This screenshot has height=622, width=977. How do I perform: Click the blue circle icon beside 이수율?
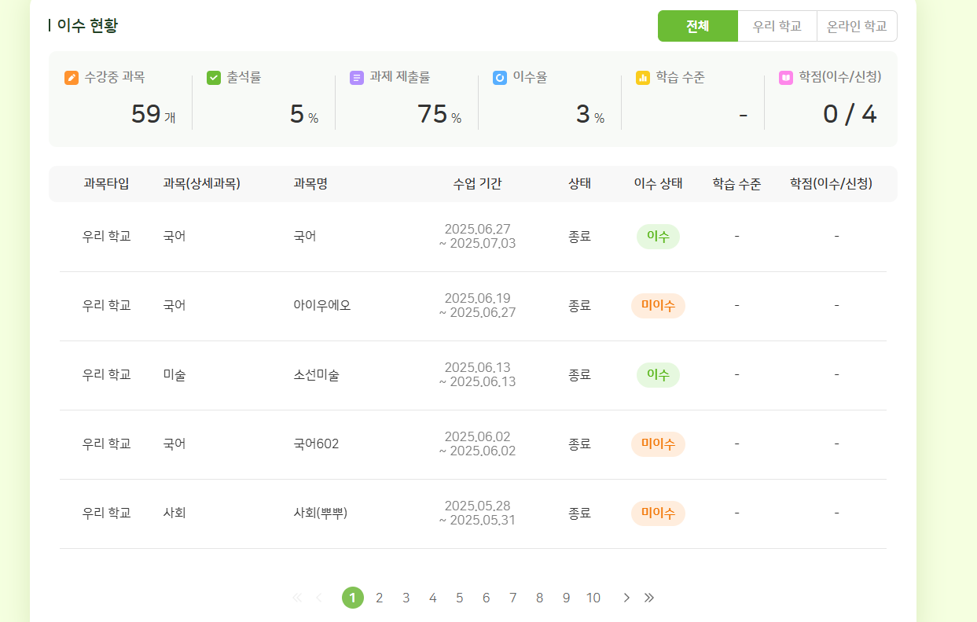click(500, 78)
